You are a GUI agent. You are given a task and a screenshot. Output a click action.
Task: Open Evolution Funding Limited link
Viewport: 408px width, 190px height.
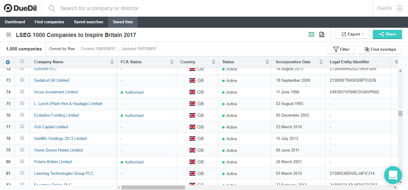tap(56, 115)
